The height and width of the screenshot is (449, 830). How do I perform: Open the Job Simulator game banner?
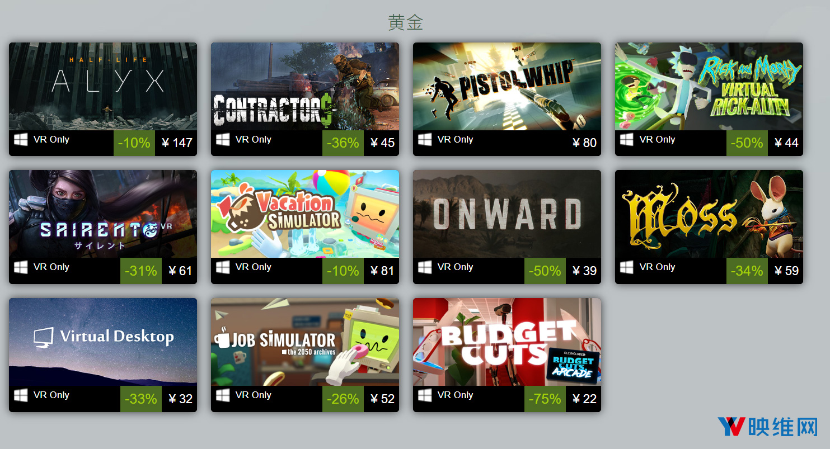(x=305, y=342)
